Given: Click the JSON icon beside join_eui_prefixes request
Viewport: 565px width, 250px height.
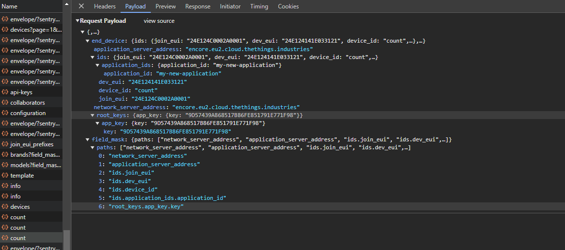Looking at the screenshot, I should tap(5, 144).
